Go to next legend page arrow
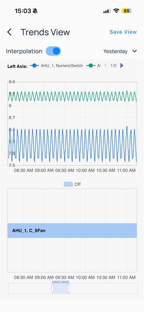144x312 pixels. [x=122, y=65]
